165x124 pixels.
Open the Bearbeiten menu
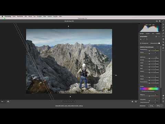(20, 17)
